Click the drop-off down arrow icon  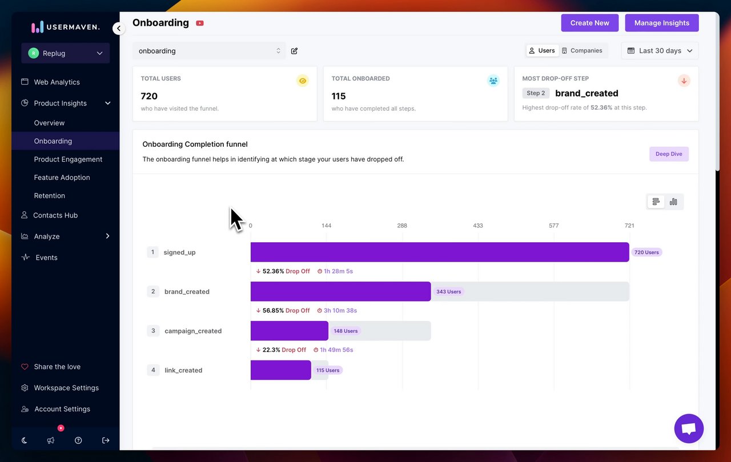tap(684, 81)
